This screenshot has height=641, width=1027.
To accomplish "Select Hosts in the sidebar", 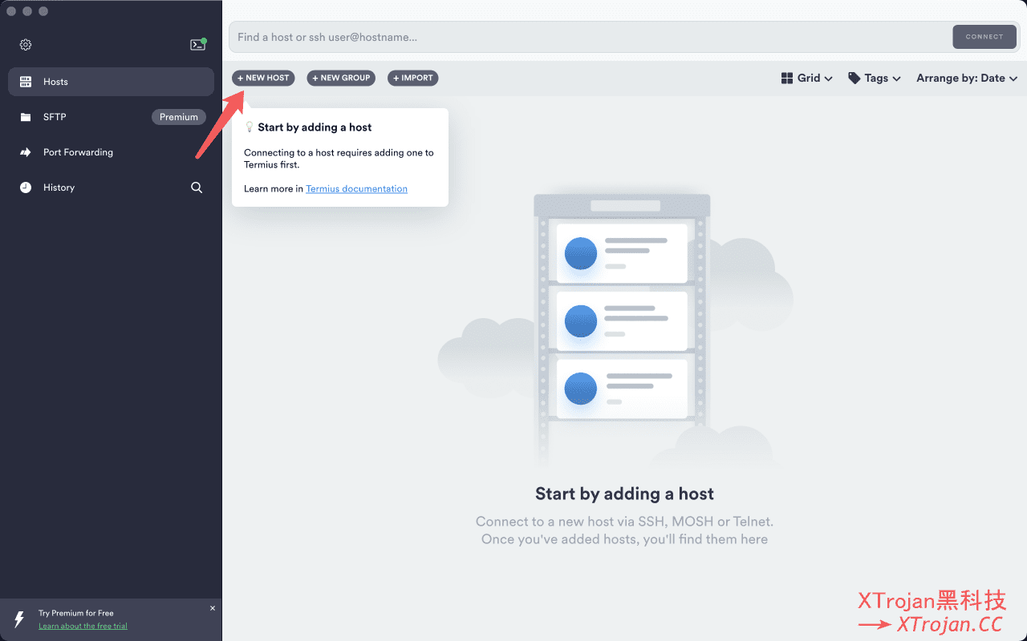I will coord(111,82).
